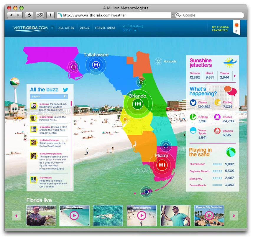
Task: Click the All the buzz search field
Action: coord(49,96)
